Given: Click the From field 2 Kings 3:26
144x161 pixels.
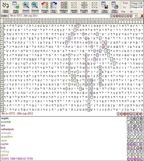Looking at the screenshot, I should click(x=136, y=3).
